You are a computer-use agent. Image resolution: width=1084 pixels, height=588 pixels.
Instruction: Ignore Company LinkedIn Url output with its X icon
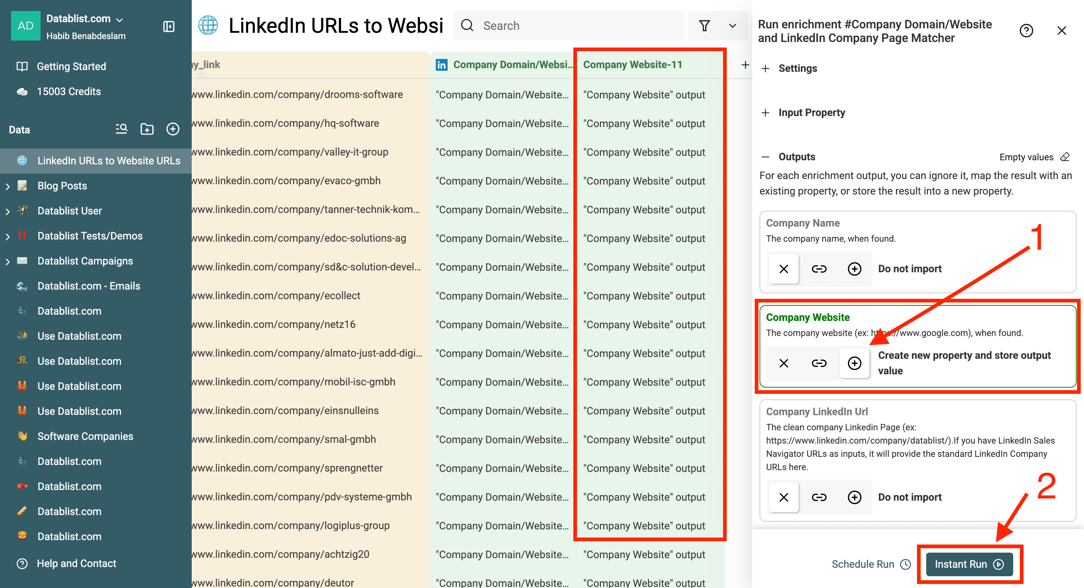pyautogui.click(x=783, y=497)
